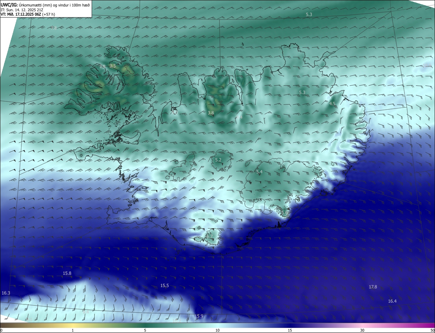Click the colorbar tick label 15

[x=290, y=330]
